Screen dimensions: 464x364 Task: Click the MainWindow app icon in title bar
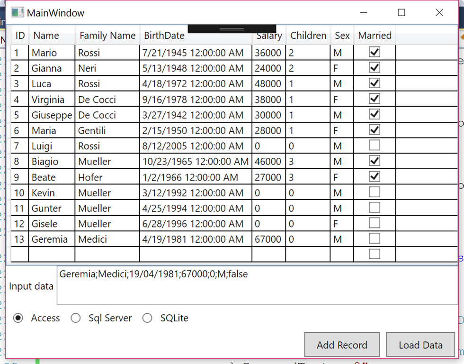[x=18, y=13]
